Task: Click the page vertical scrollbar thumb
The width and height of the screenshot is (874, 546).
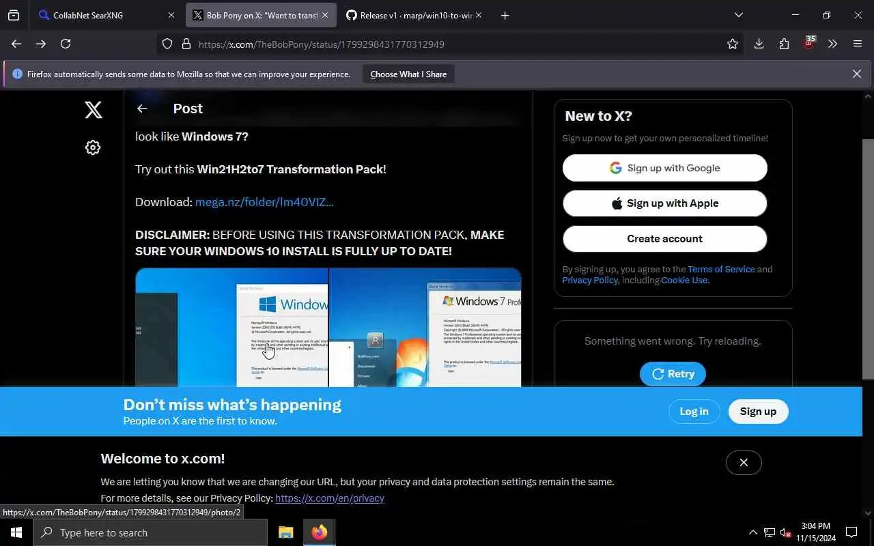Action: (x=868, y=259)
